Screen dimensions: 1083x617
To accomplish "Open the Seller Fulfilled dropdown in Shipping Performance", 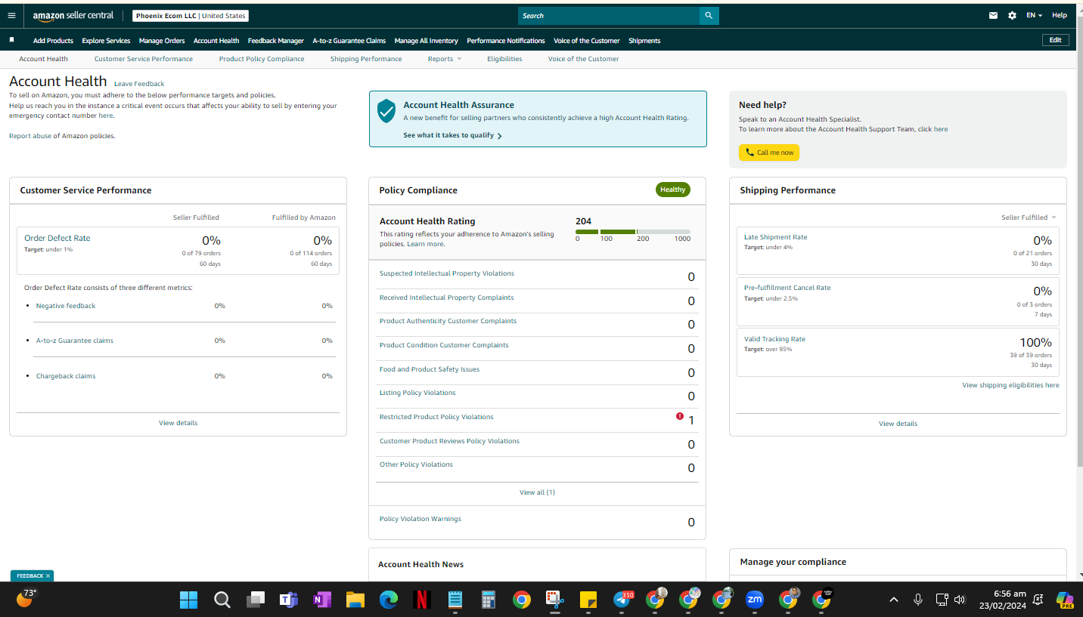I will pos(1029,217).
